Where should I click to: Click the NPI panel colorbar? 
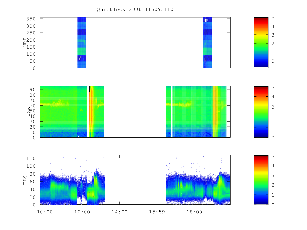261,43
